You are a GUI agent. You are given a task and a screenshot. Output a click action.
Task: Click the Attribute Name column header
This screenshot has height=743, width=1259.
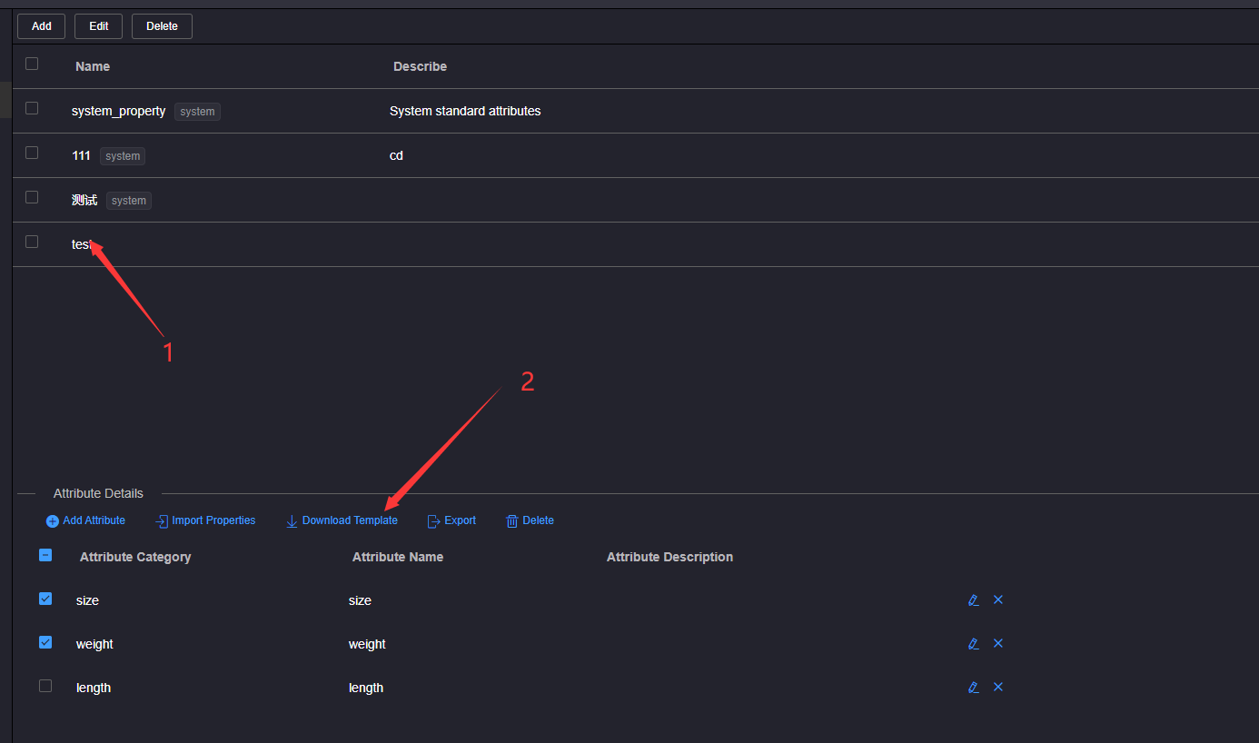tap(398, 557)
